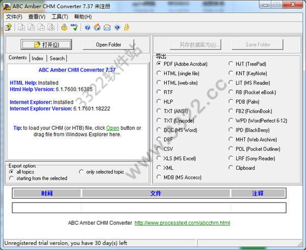The image size is (306, 250).
Task: Click the home page house icon
Action: (97, 28)
